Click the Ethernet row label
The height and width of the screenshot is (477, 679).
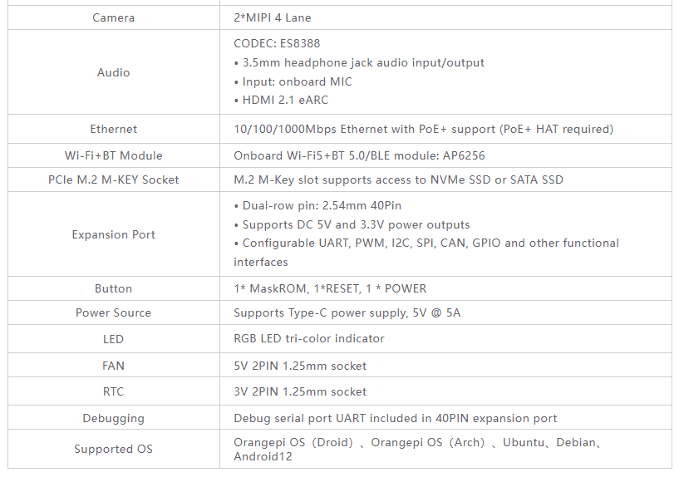114,129
